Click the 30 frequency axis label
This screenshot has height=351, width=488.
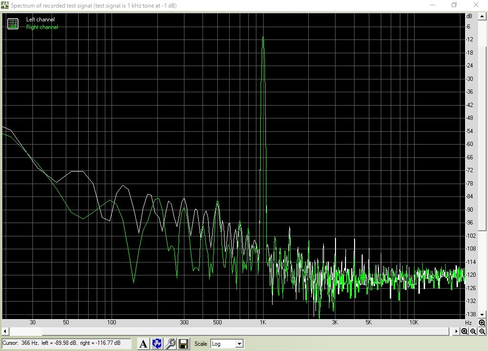tap(32, 322)
